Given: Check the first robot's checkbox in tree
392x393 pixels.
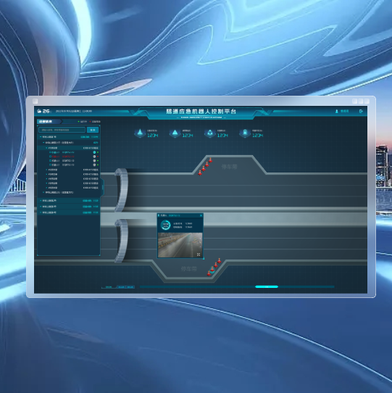Looking at the screenshot, I should coord(50,152).
